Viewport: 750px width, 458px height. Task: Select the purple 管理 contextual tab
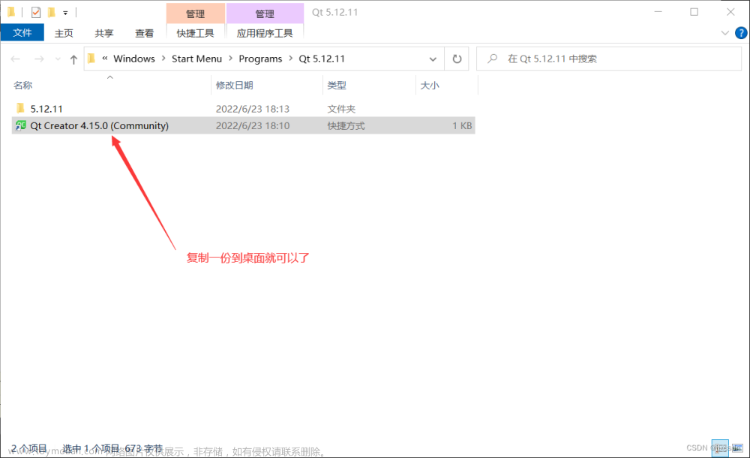click(x=265, y=14)
